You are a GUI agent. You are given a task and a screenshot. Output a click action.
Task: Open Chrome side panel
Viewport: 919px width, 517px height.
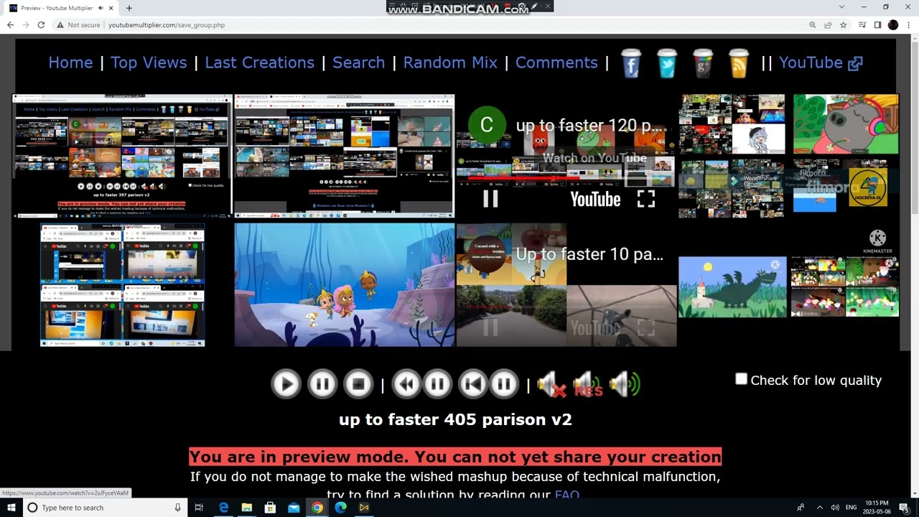pos(877,24)
